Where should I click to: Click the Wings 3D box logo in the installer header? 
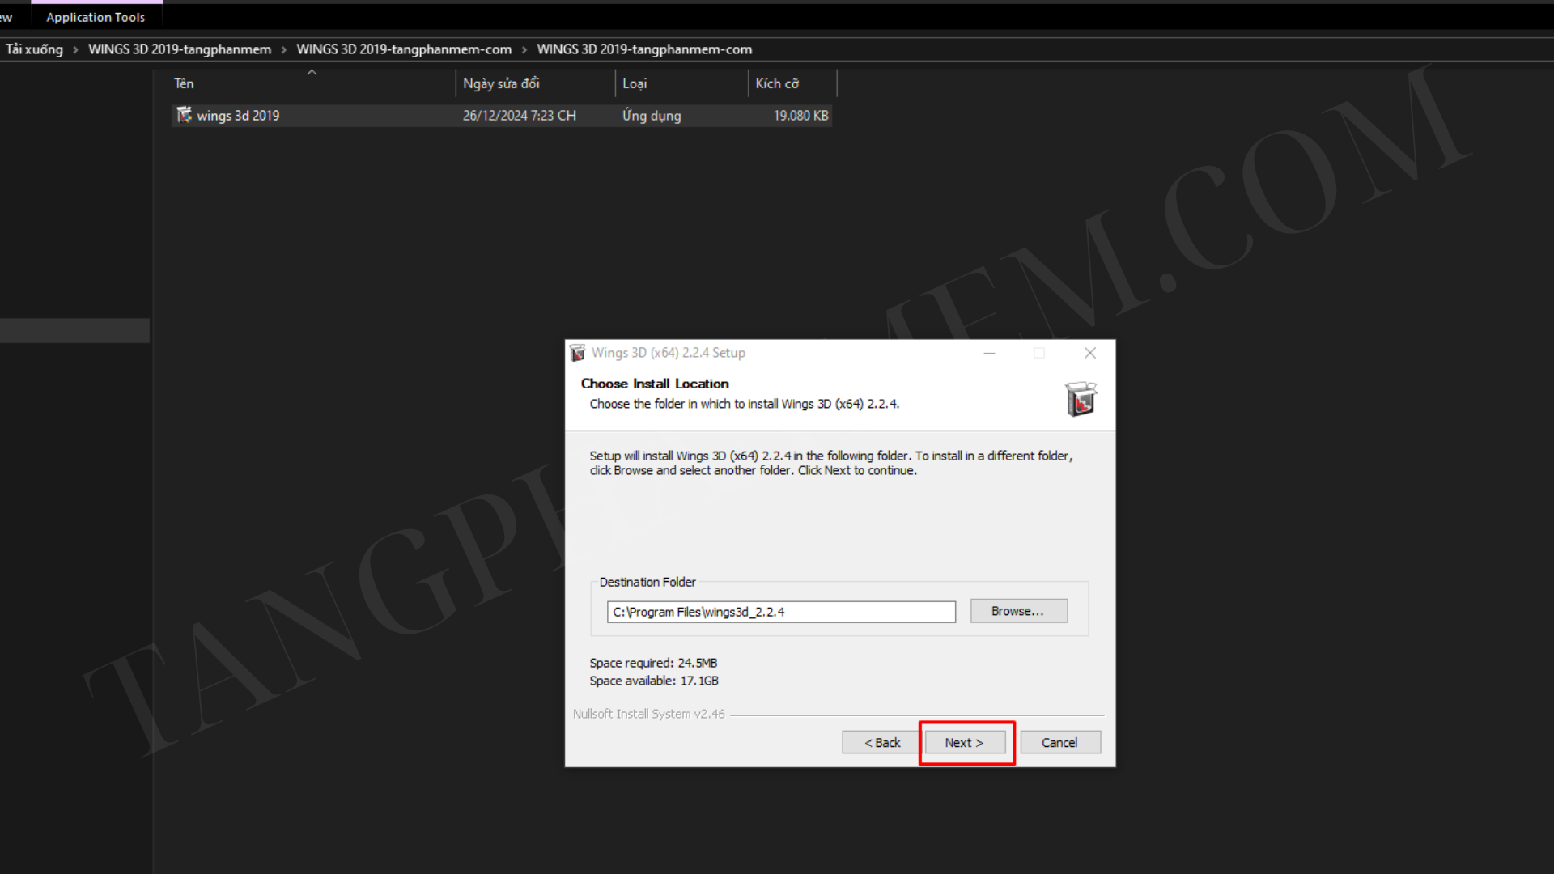(1080, 399)
